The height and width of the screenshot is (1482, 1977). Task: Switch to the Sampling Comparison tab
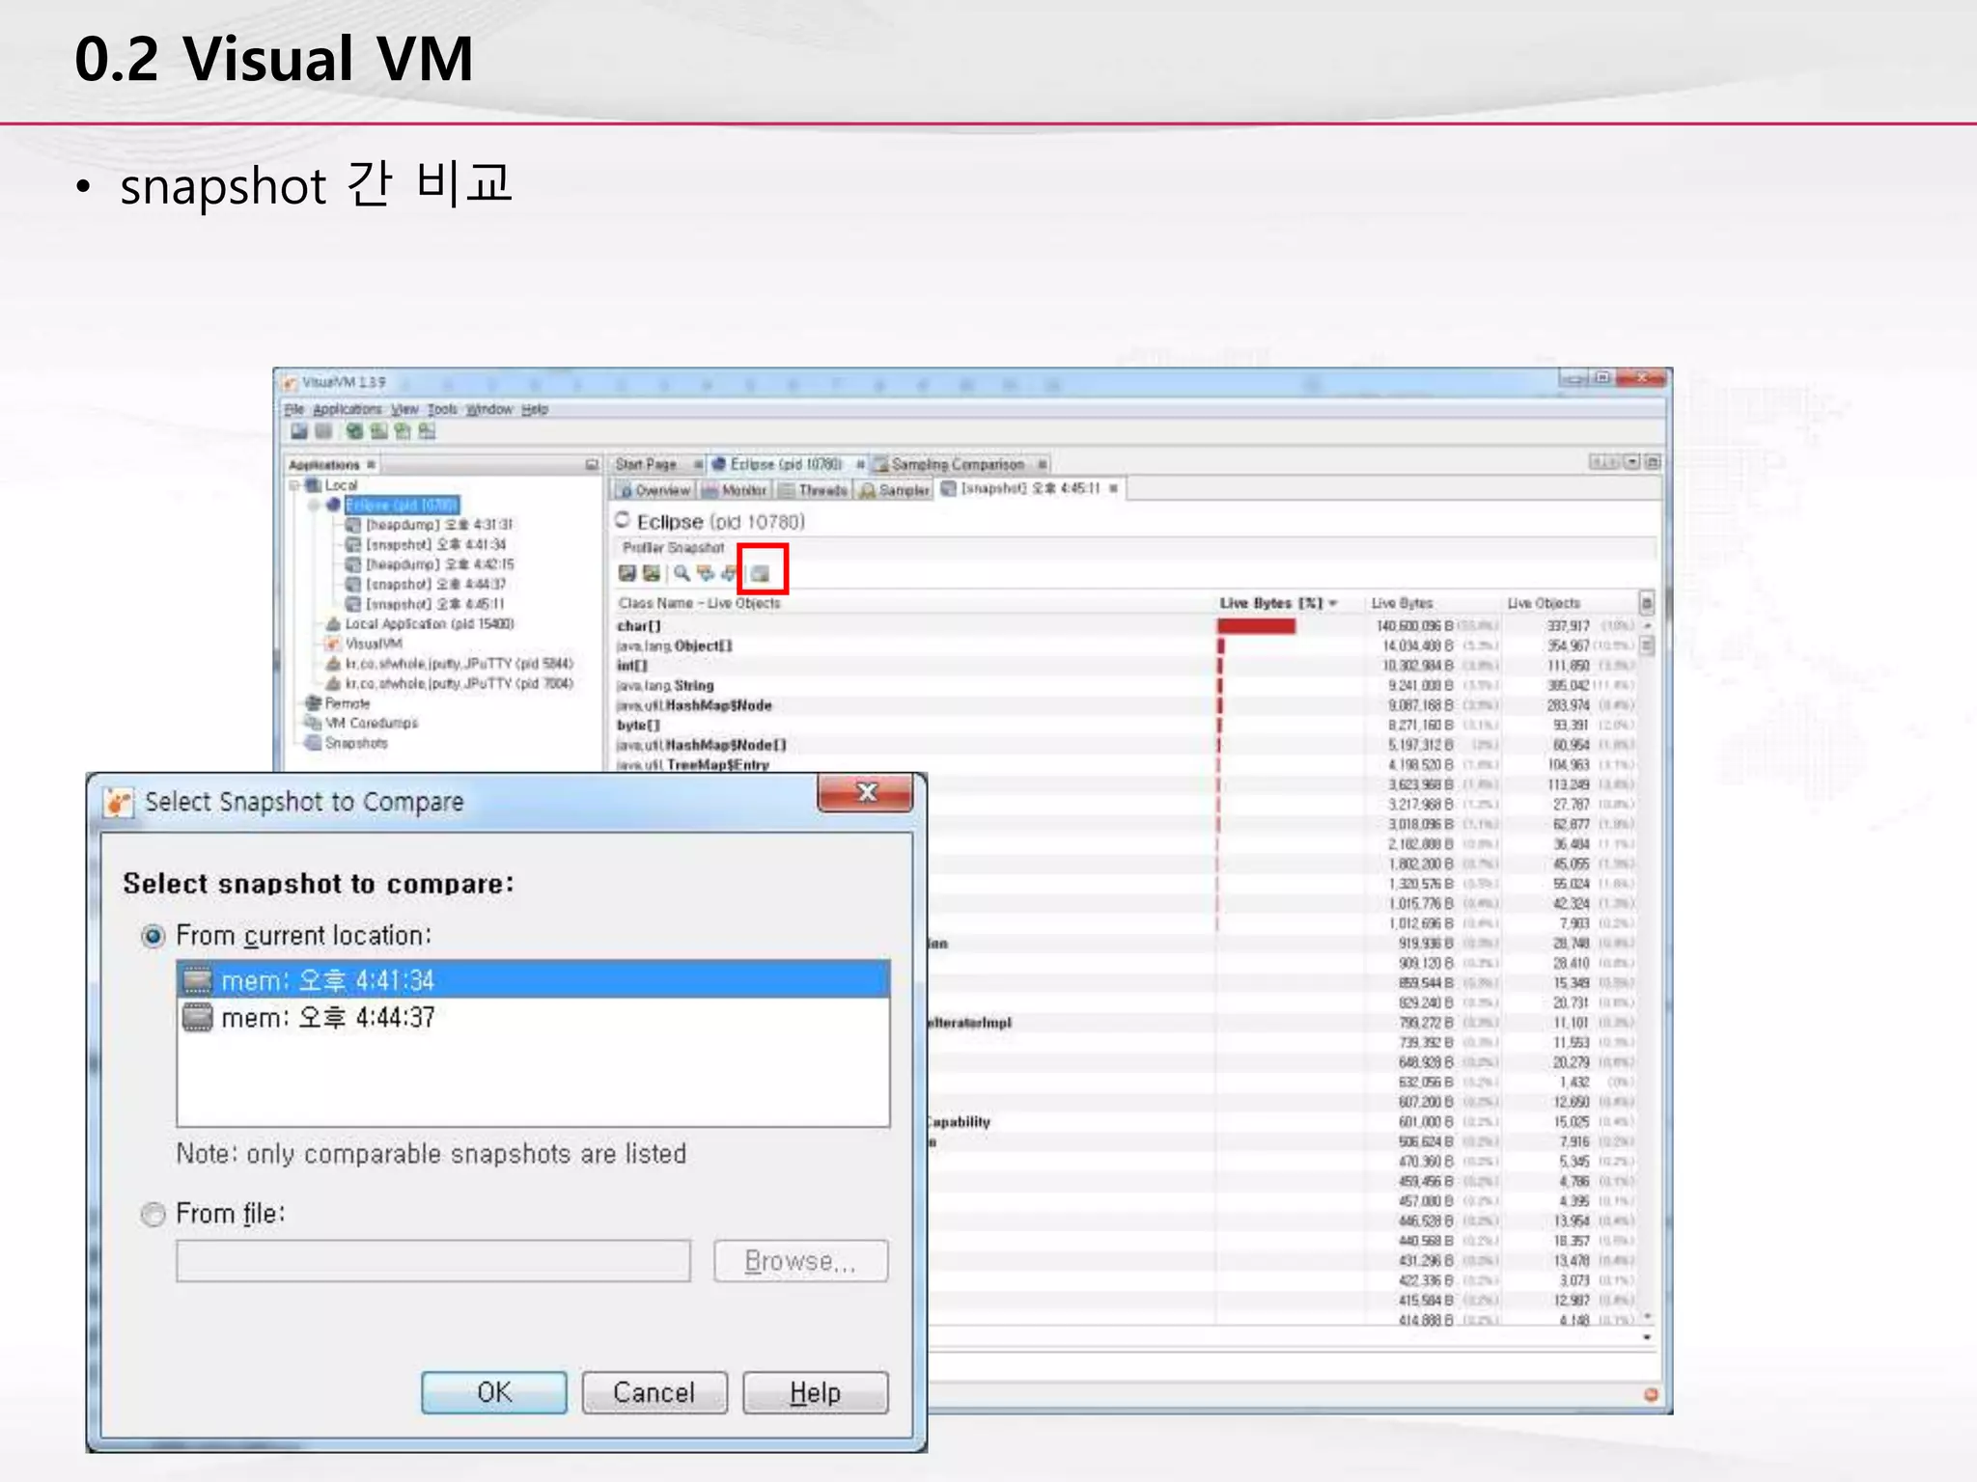click(957, 464)
